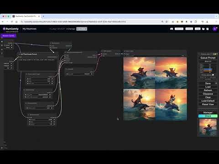Click the Refresh button
219x164 pixels.
coord(208,90)
